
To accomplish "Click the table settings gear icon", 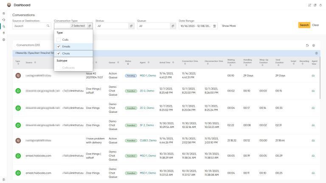I will pyautogui.click(x=314, y=45).
